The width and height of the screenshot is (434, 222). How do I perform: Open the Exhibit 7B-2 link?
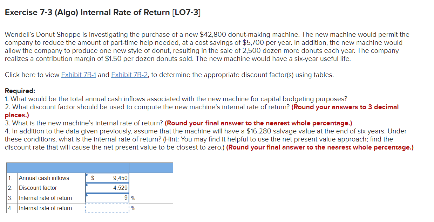[129, 75]
